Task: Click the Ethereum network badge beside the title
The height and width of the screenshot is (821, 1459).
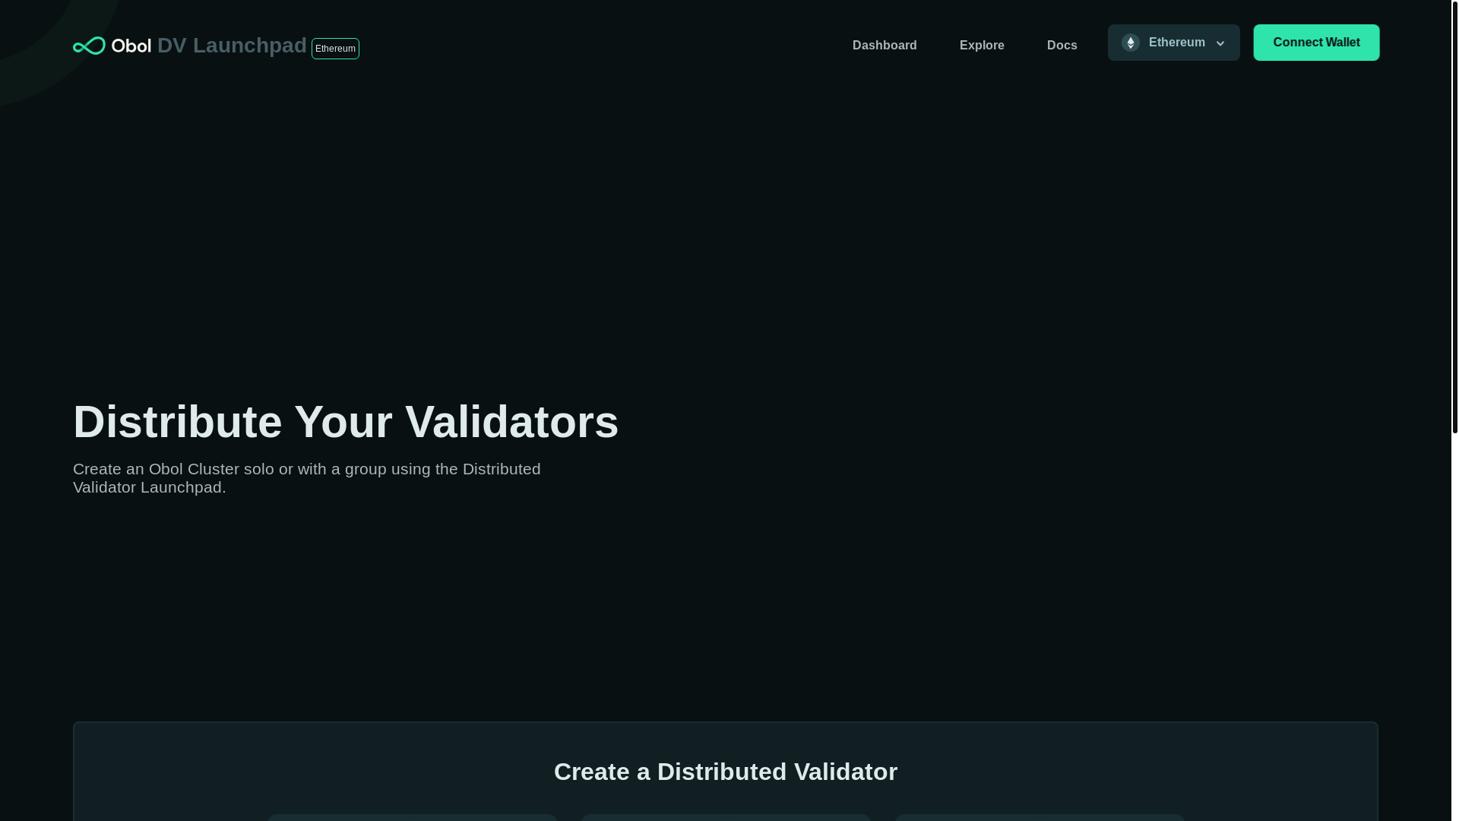Action: [x=335, y=49]
